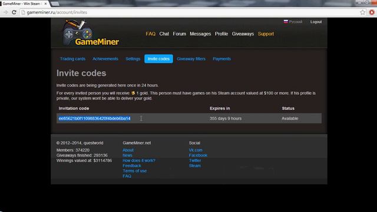Switch to the Achievements tab
This screenshot has height=212, width=377.
(x=105, y=59)
